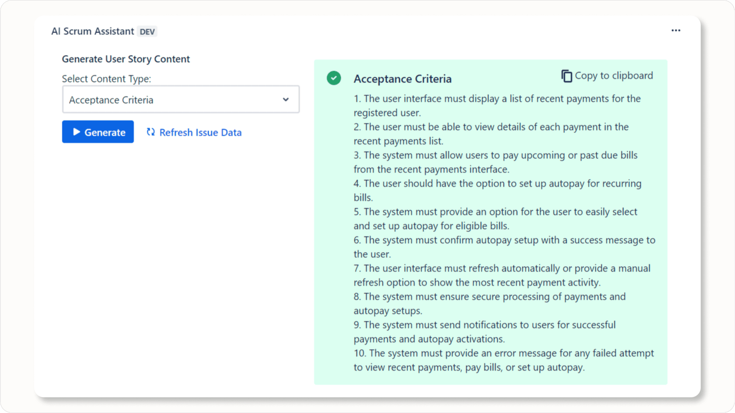Select the Acceptance Criteria heading in the results panel
This screenshot has width=735, height=413.
point(402,79)
